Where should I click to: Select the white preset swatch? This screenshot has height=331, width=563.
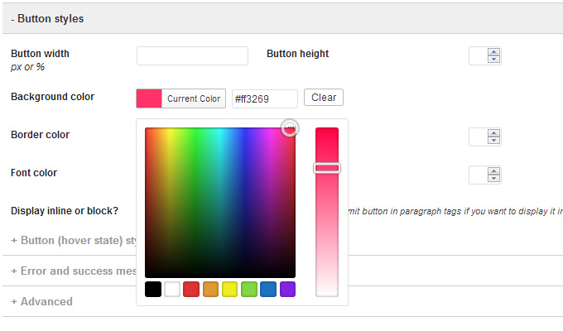coord(172,289)
